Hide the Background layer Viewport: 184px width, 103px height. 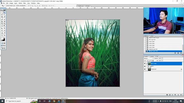[145, 69]
